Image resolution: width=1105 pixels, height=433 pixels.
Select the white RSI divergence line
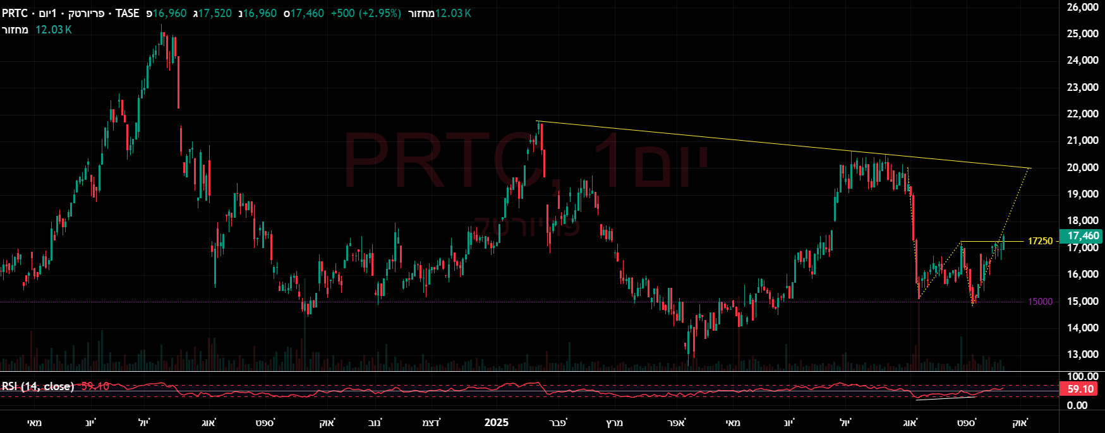(946, 398)
